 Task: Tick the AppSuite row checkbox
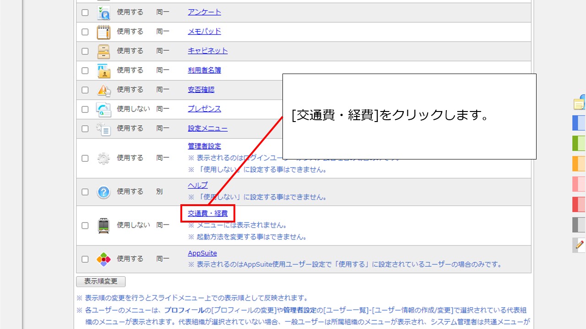[x=85, y=259]
